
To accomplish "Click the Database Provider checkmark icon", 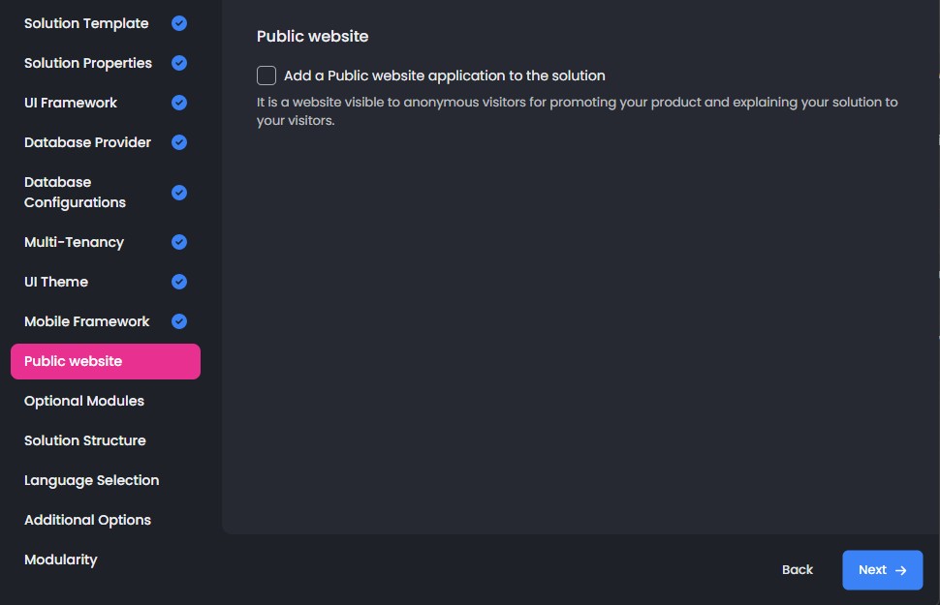I will (179, 142).
